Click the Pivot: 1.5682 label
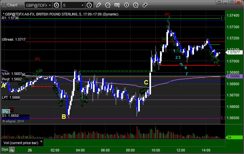The image size is (244, 154). [x=12, y=79]
